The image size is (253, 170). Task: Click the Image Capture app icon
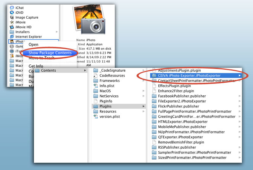[x=12, y=17]
